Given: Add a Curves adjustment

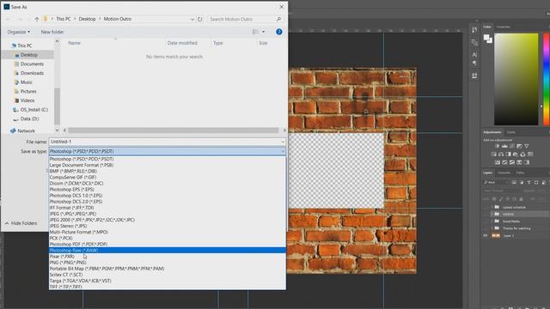Looking at the screenshot, I should coord(512,146).
